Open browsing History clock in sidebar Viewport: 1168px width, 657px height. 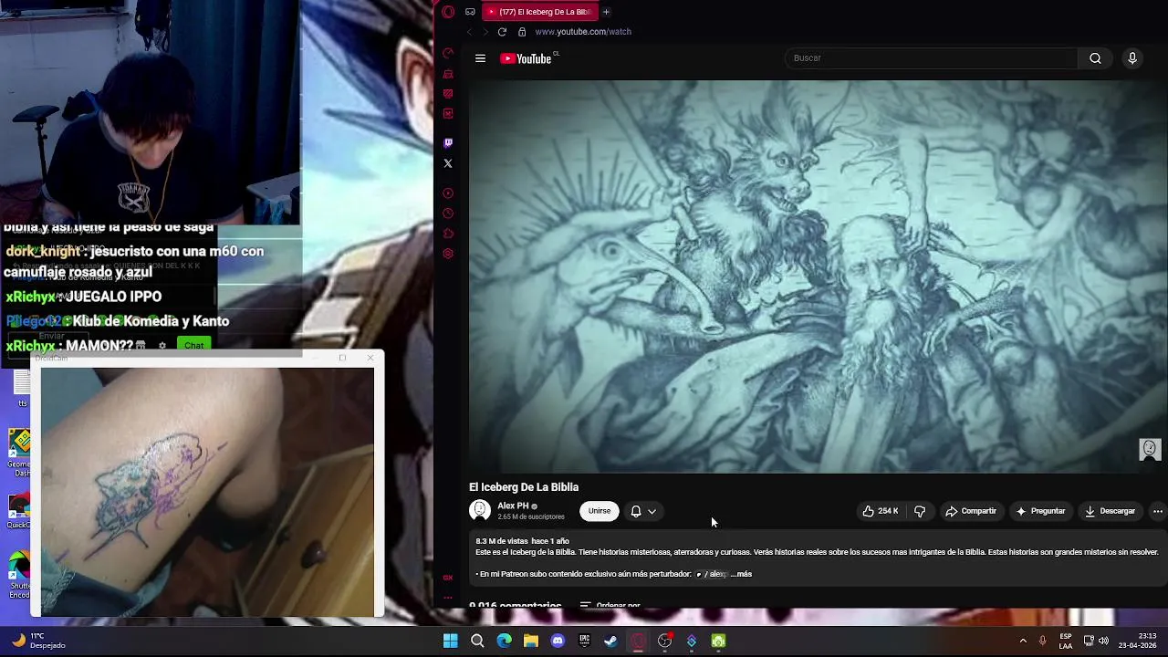tap(448, 214)
